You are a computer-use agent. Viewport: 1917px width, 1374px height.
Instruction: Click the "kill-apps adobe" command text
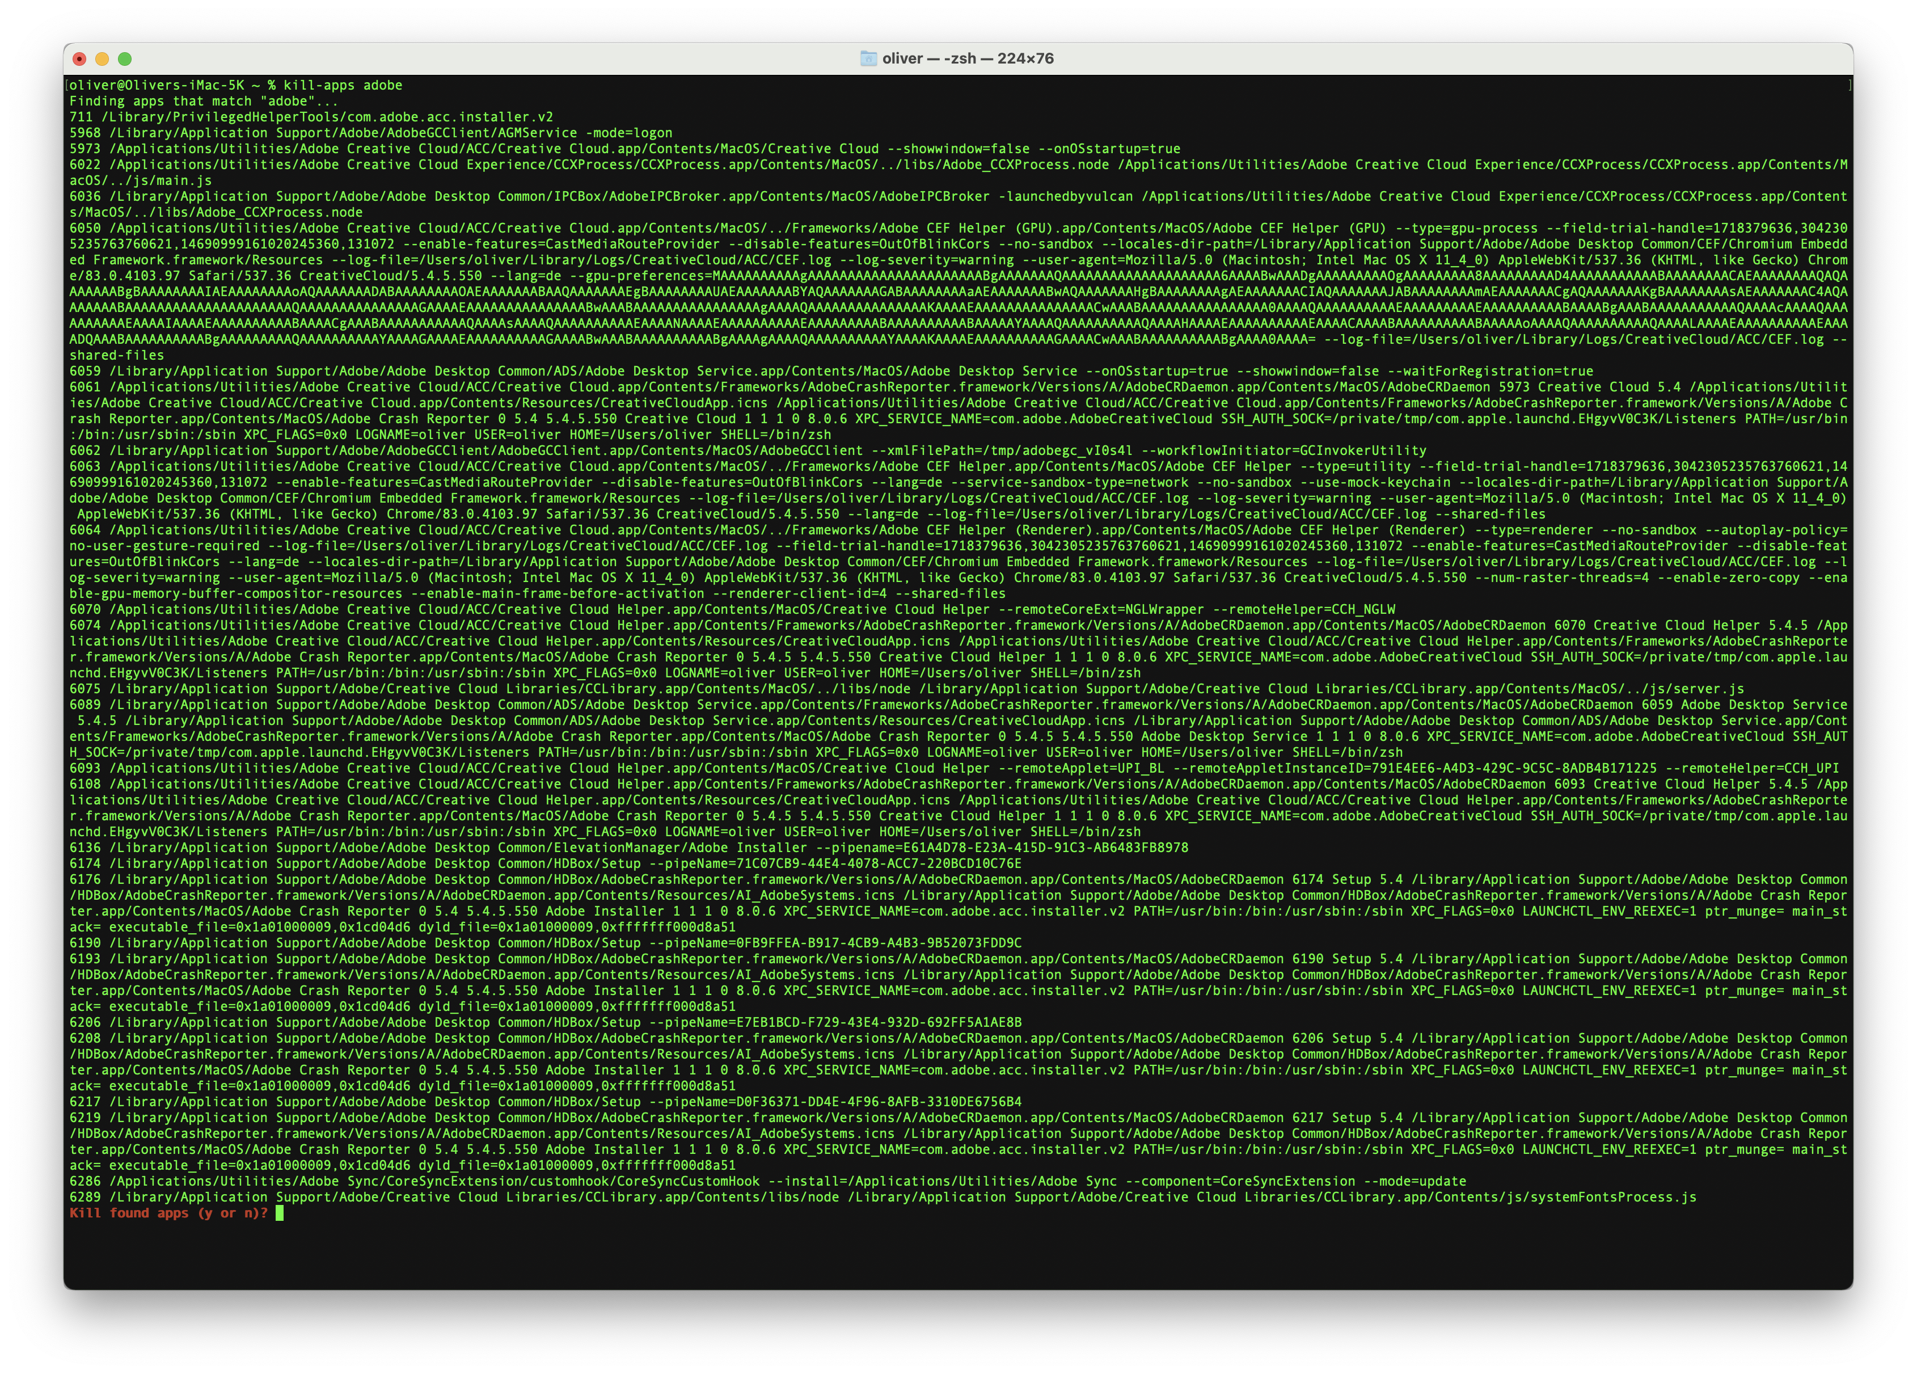[343, 85]
